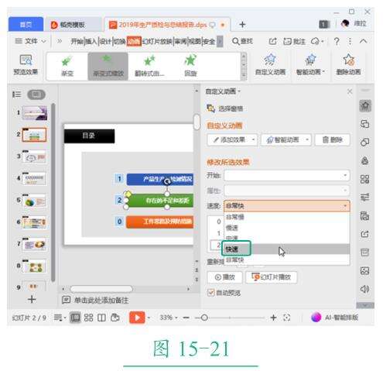Open the 选择窗格 selection pane
383x371 pixels.
225,108
